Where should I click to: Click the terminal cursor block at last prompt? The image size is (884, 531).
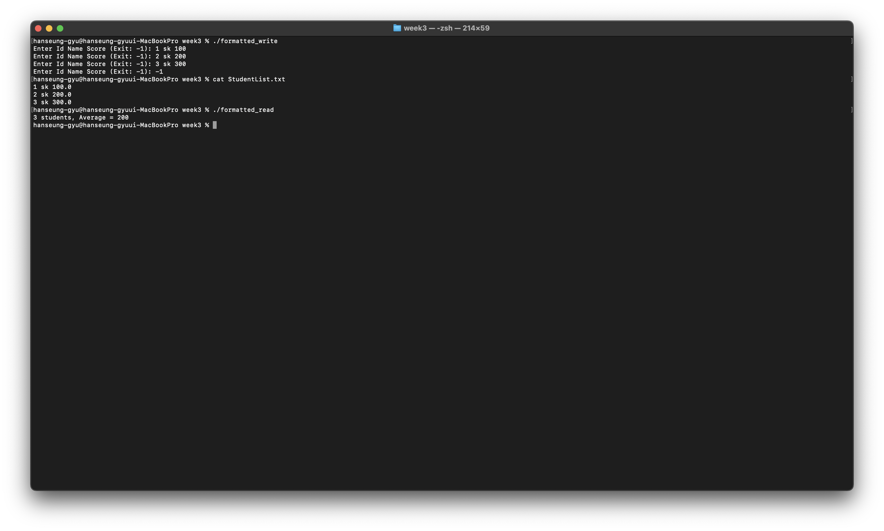click(215, 125)
